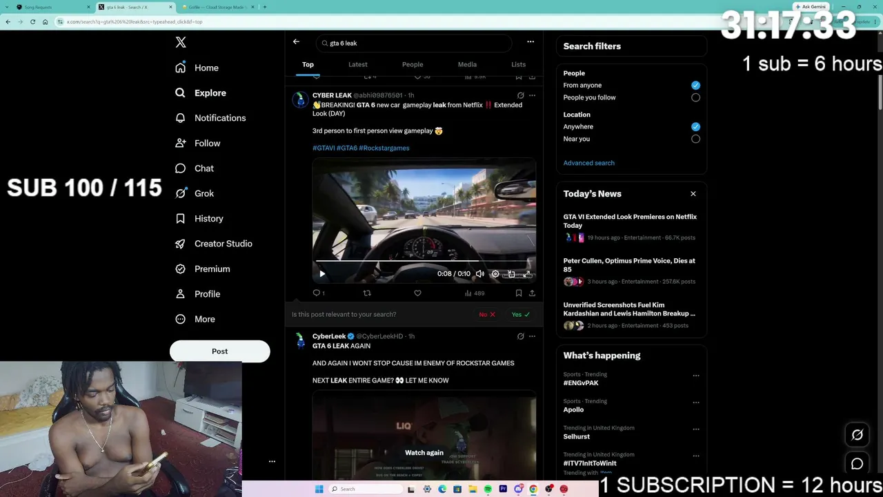The height and width of the screenshot is (497, 883).
Task: Expand the video to fullscreen
Action: 527,274
